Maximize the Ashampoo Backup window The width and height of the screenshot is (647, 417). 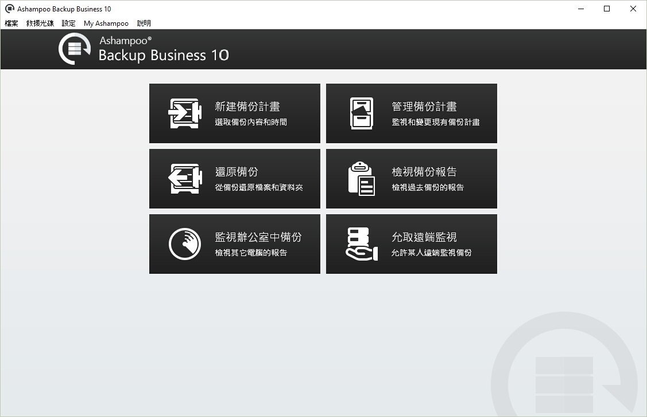point(607,9)
